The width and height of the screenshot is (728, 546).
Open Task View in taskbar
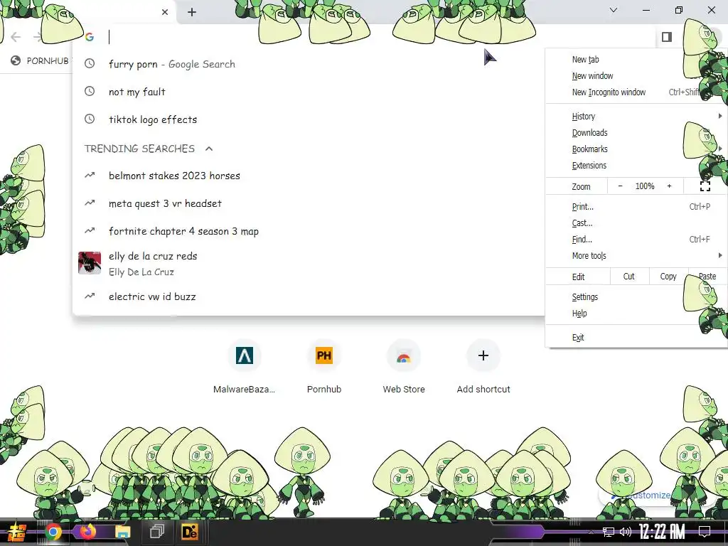coord(157,531)
